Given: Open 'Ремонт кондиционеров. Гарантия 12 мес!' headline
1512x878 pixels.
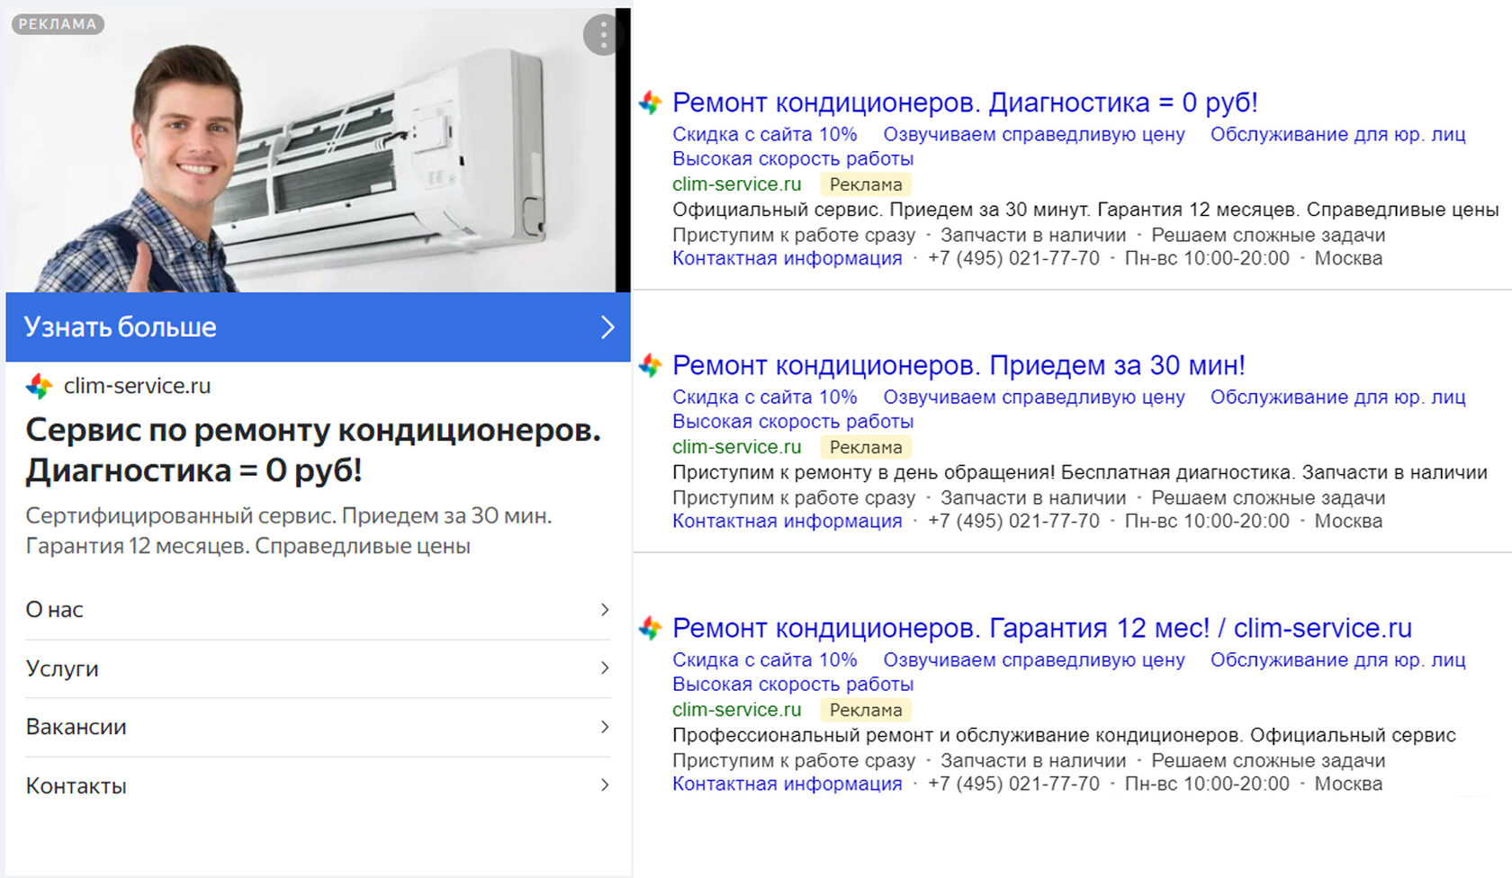Looking at the screenshot, I should click(1041, 628).
